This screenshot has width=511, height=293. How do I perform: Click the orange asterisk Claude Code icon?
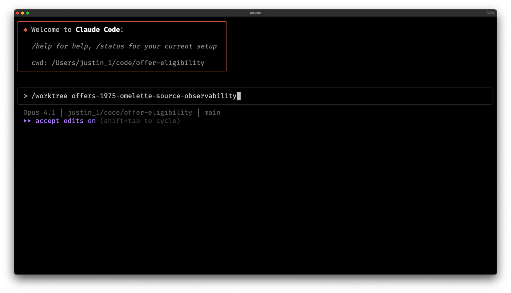[25, 29]
